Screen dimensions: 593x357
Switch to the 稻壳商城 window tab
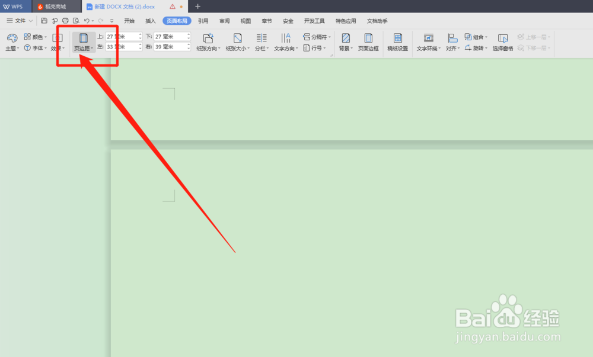pyautogui.click(x=56, y=7)
